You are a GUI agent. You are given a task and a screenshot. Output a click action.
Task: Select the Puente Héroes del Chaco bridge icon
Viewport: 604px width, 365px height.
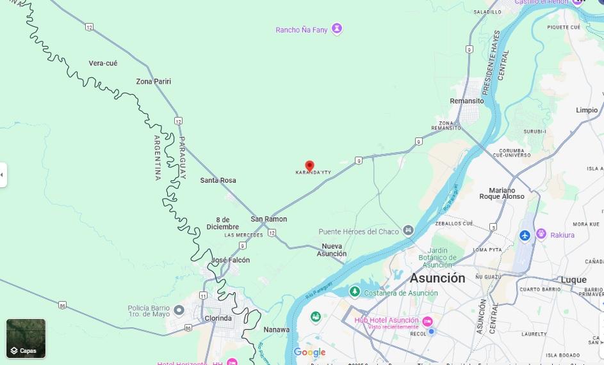pos(408,230)
